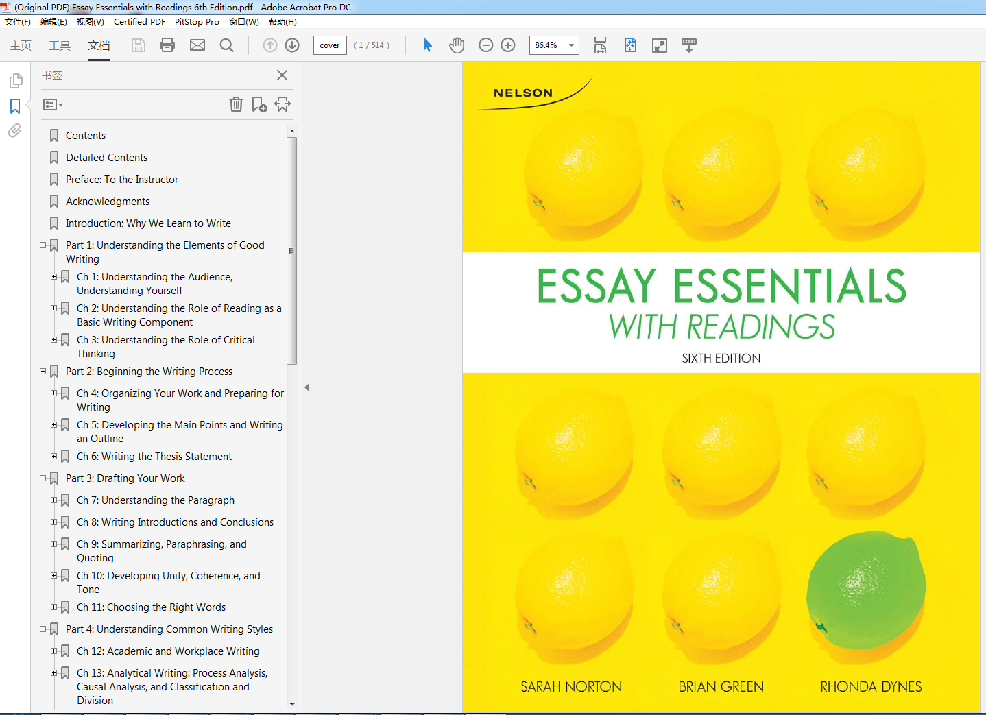Image resolution: width=986 pixels, height=715 pixels.
Task: Click the page number input field
Action: tap(330, 45)
